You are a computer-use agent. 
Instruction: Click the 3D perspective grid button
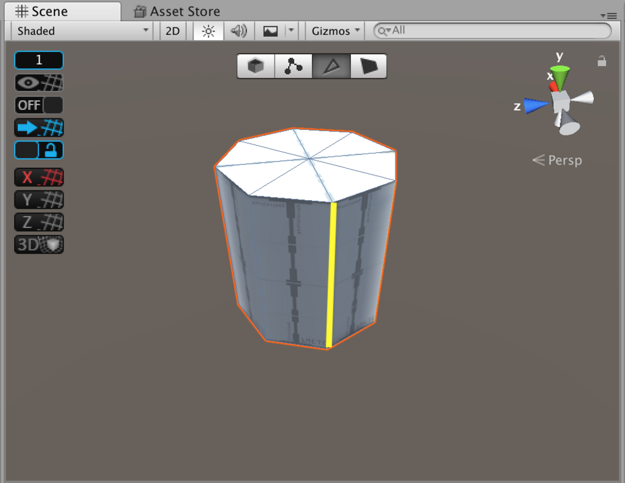[x=39, y=245]
